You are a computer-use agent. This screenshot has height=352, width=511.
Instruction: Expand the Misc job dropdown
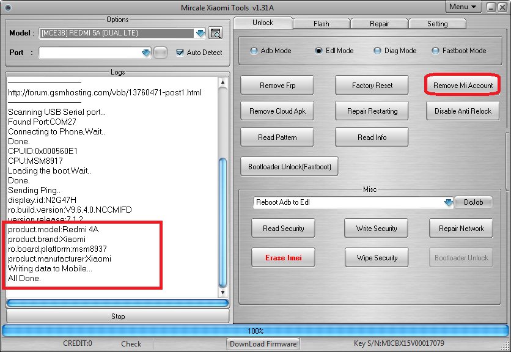(x=449, y=202)
